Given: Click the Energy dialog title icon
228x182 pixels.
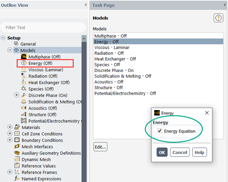Looking at the screenshot, I should (157, 113).
